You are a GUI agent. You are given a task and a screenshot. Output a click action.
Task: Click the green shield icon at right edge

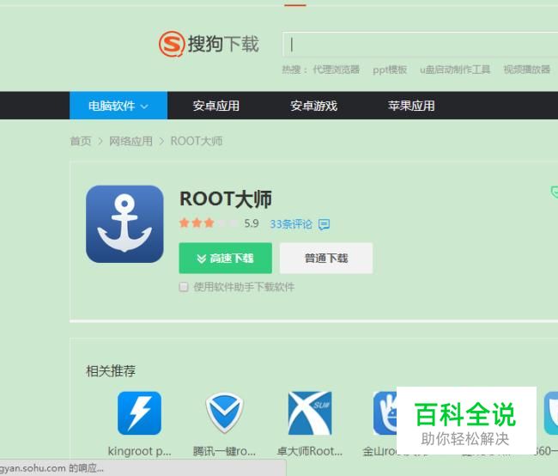tap(554, 192)
